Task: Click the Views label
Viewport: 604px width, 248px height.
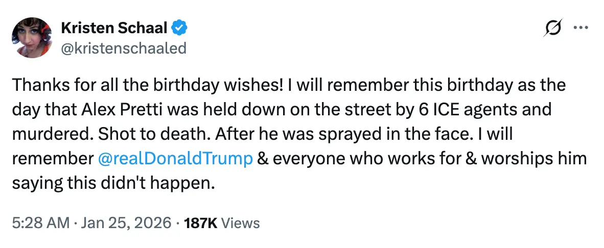Action: click(242, 223)
